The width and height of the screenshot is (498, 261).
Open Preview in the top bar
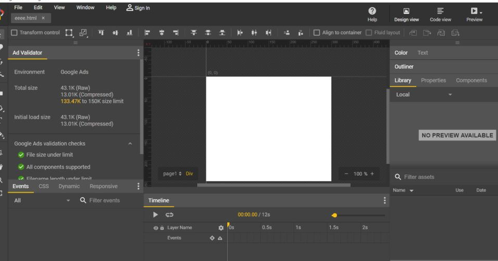pyautogui.click(x=474, y=15)
